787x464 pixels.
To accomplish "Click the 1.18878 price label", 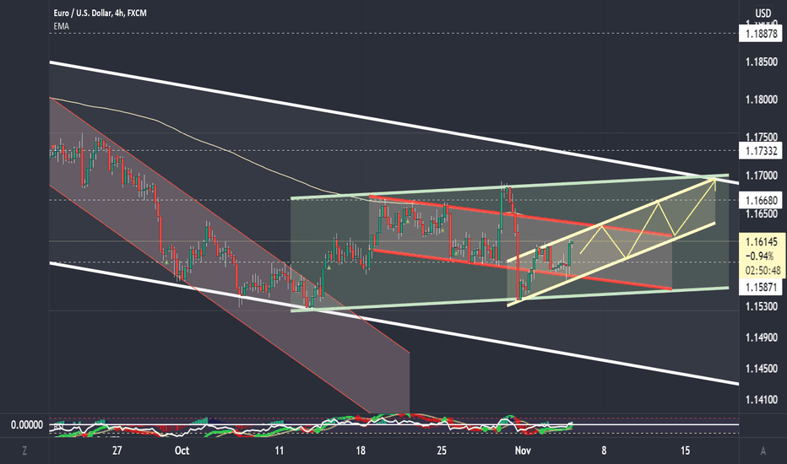I will point(761,34).
